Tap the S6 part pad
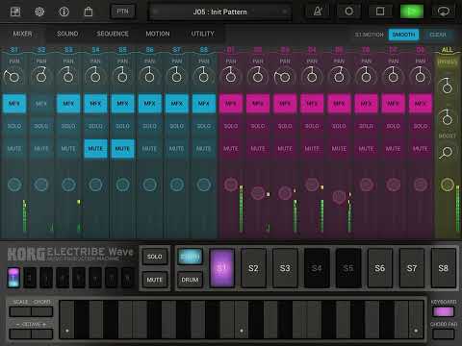Viewport: 462px width, 346px height. coord(380,268)
